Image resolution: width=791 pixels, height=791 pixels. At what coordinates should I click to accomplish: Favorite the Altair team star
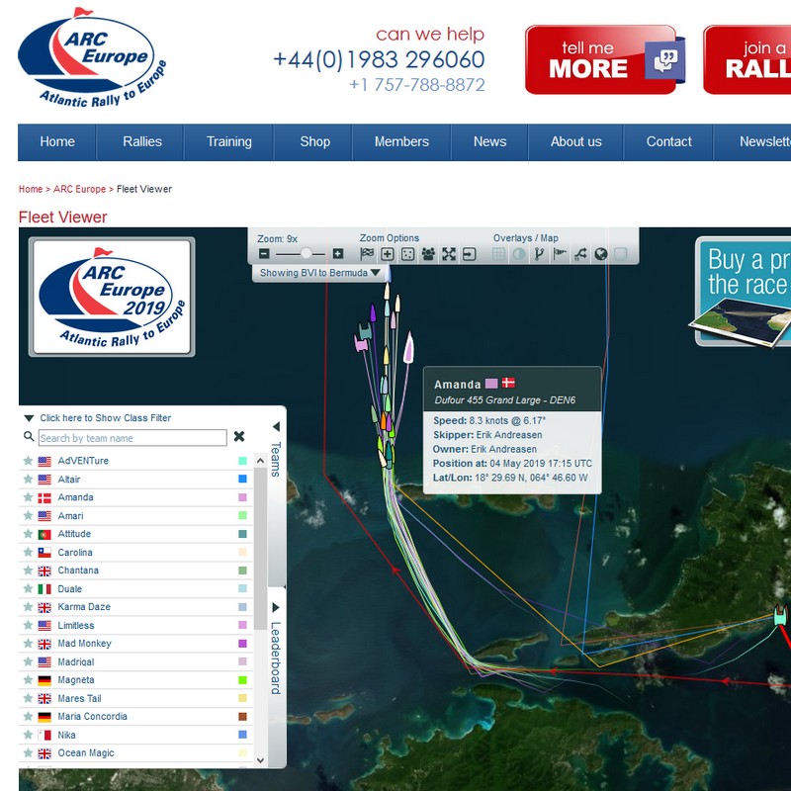29,479
